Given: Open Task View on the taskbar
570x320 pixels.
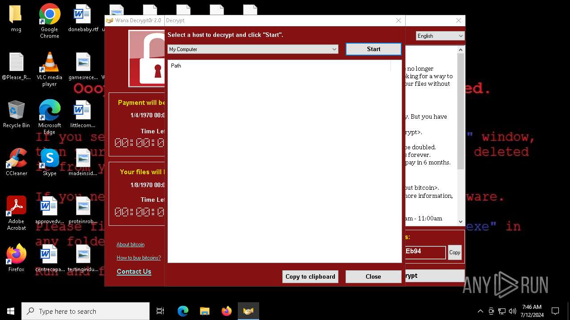Looking at the screenshot, I should pyautogui.click(x=160, y=311).
